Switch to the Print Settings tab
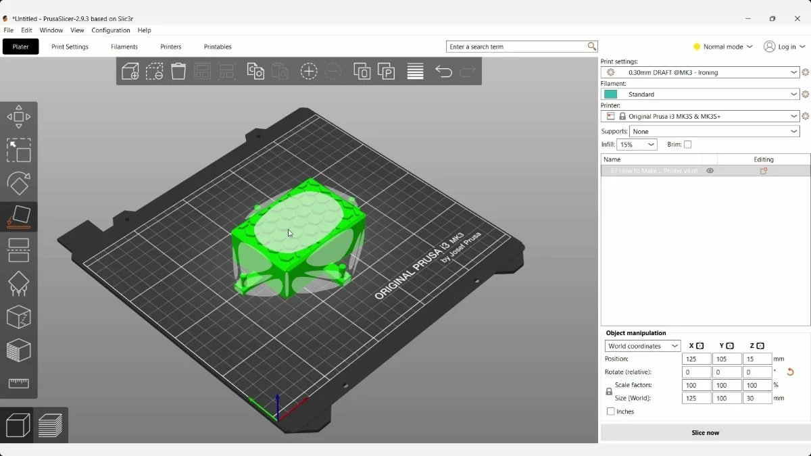 [70, 47]
